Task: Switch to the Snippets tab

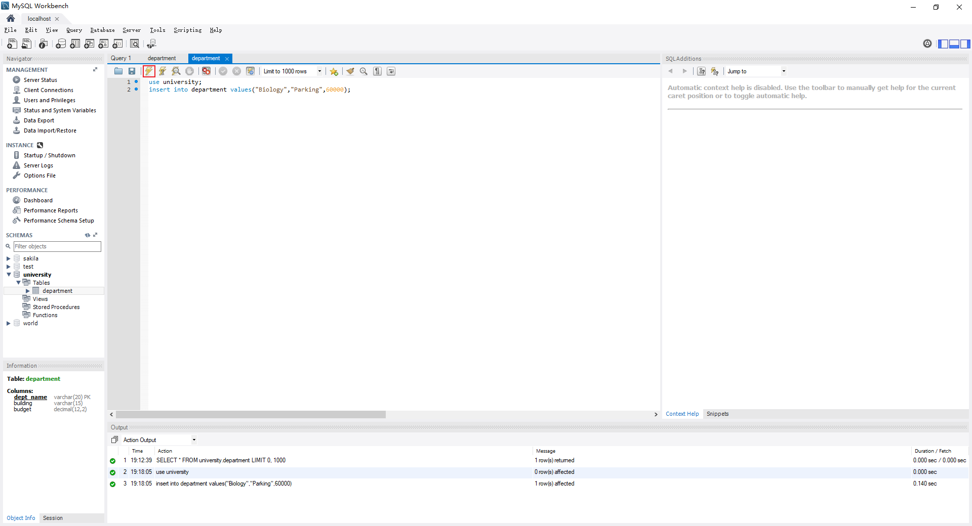Action: [717, 414]
